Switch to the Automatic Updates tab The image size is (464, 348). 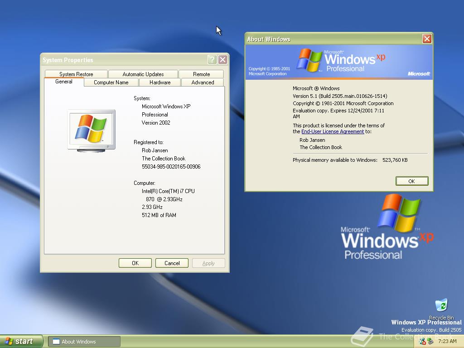coord(143,74)
